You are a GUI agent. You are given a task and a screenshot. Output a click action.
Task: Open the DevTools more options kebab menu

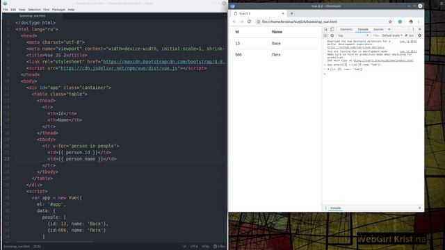[x=413, y=29]
